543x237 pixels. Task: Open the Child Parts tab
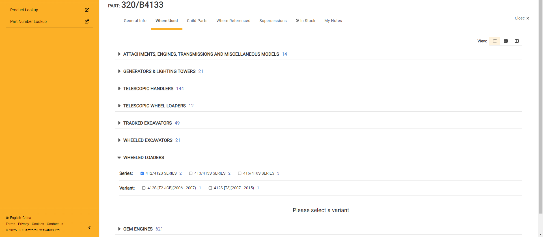197,21
